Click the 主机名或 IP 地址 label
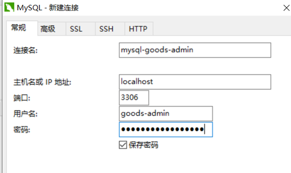This screenshot has width=291, height=173. click(42, 82)
